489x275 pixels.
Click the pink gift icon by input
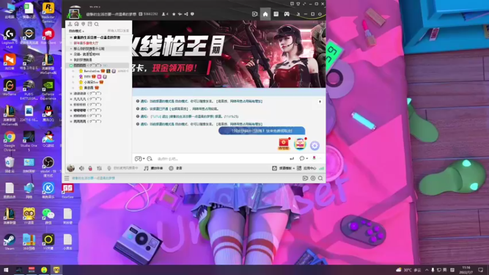click(314, 158)
